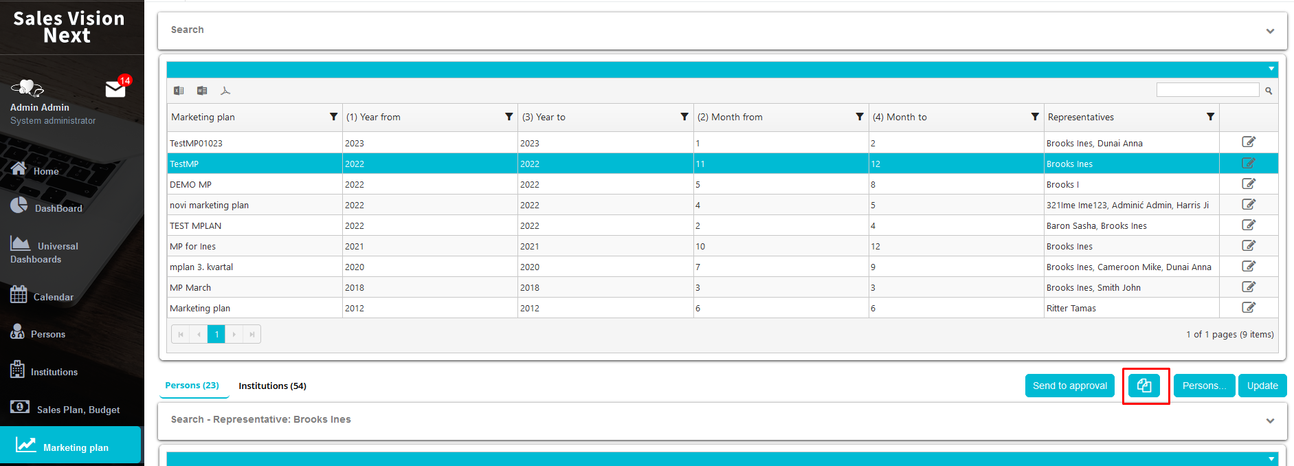Switch to the Institutions (54) tab
The width and height of the screenshot is (1294, 466).
pos(272,386)
